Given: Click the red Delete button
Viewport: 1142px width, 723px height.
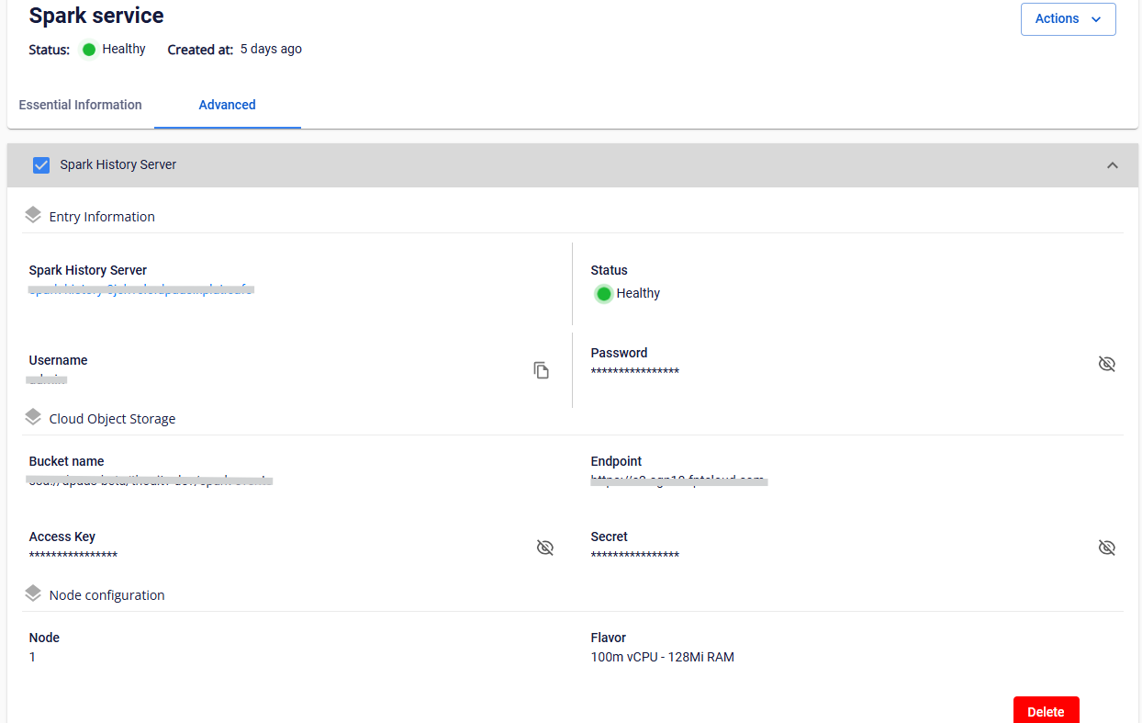Looking at the screenshot, I should pos(1047,710).
